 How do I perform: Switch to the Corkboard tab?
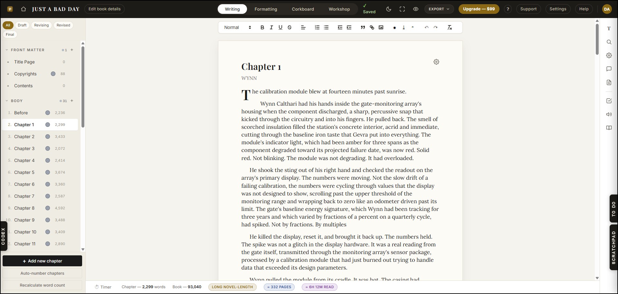tap(303, 9)
